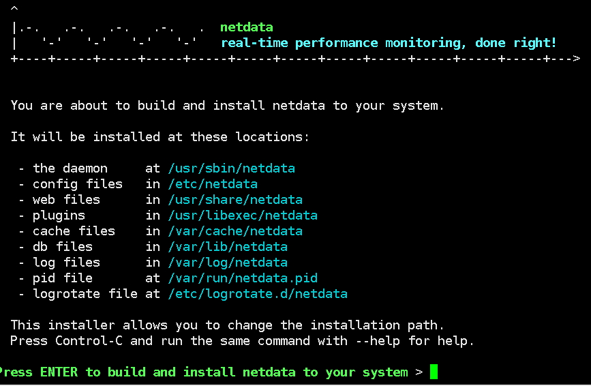Click 'the daemon' label
Screen dimensions: 591x386
click(x=70, y=168)
